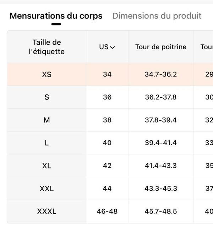Switch to Mensurations du corps tab

(56, 16)
